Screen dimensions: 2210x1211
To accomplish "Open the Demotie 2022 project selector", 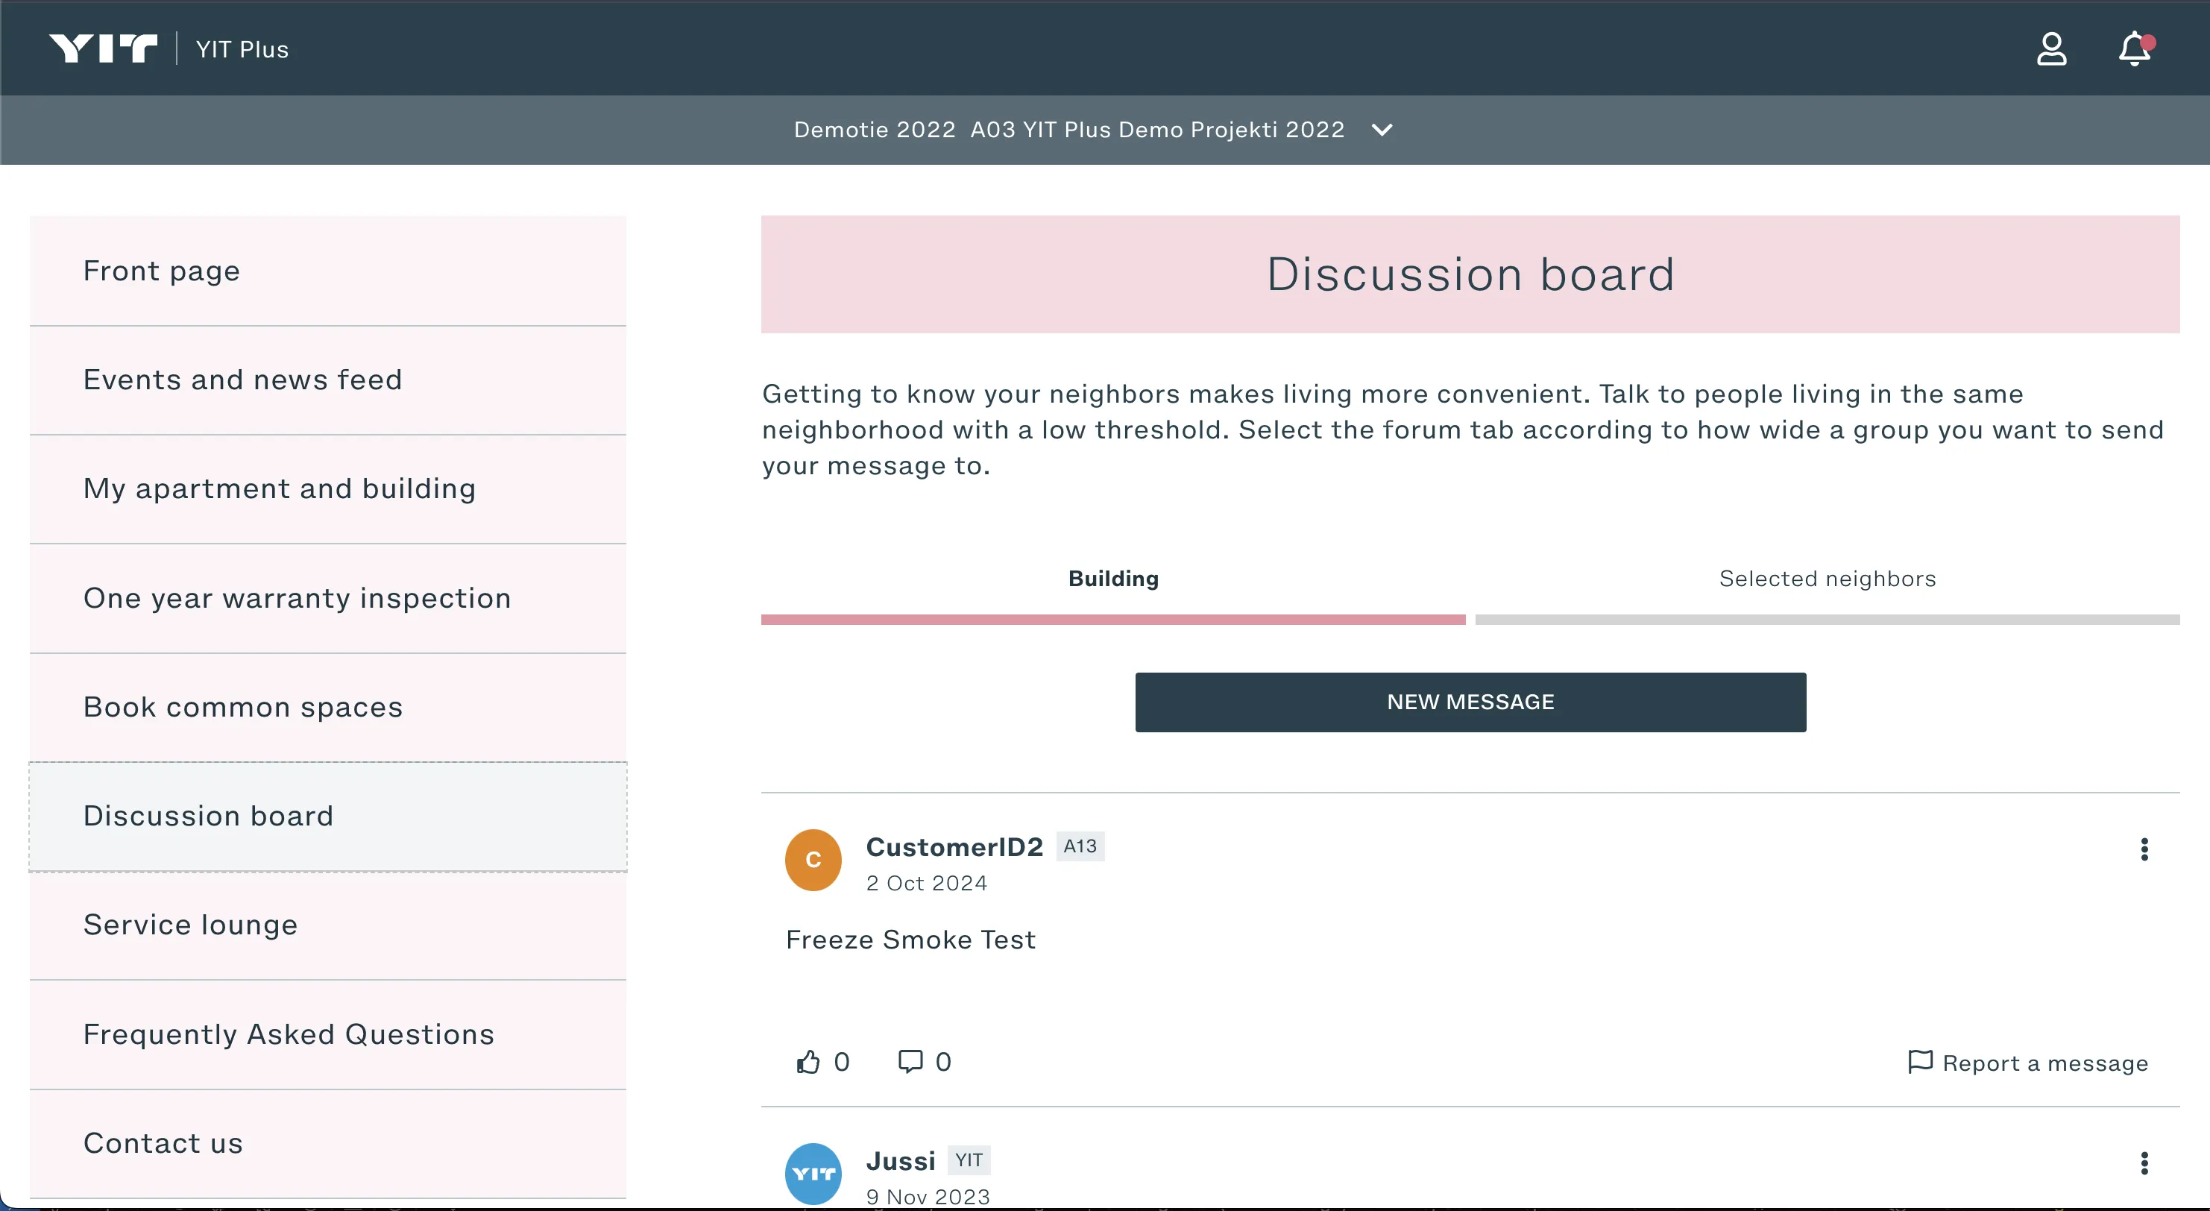I will 1093,130.
